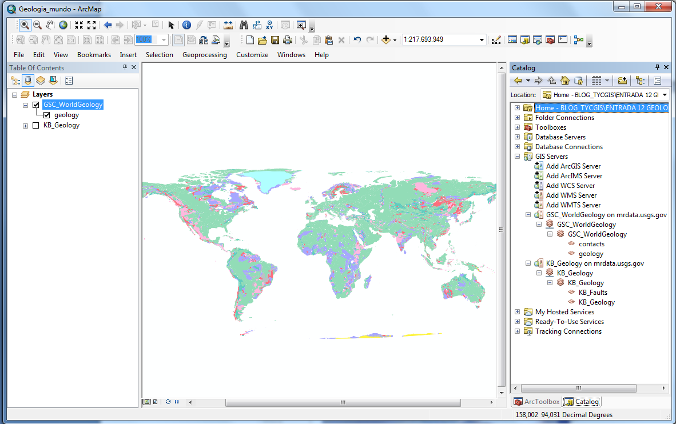Open the Editor Toolbar
Viewport: 676px width, 424px height.
click(x=496, y=40)
